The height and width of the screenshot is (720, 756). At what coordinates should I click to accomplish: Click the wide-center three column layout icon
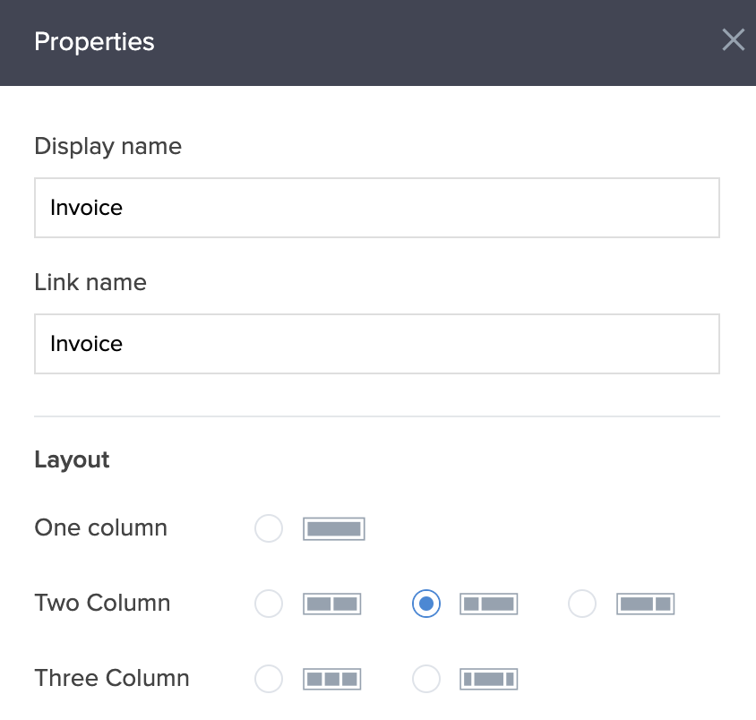click(x=489, y=679)
